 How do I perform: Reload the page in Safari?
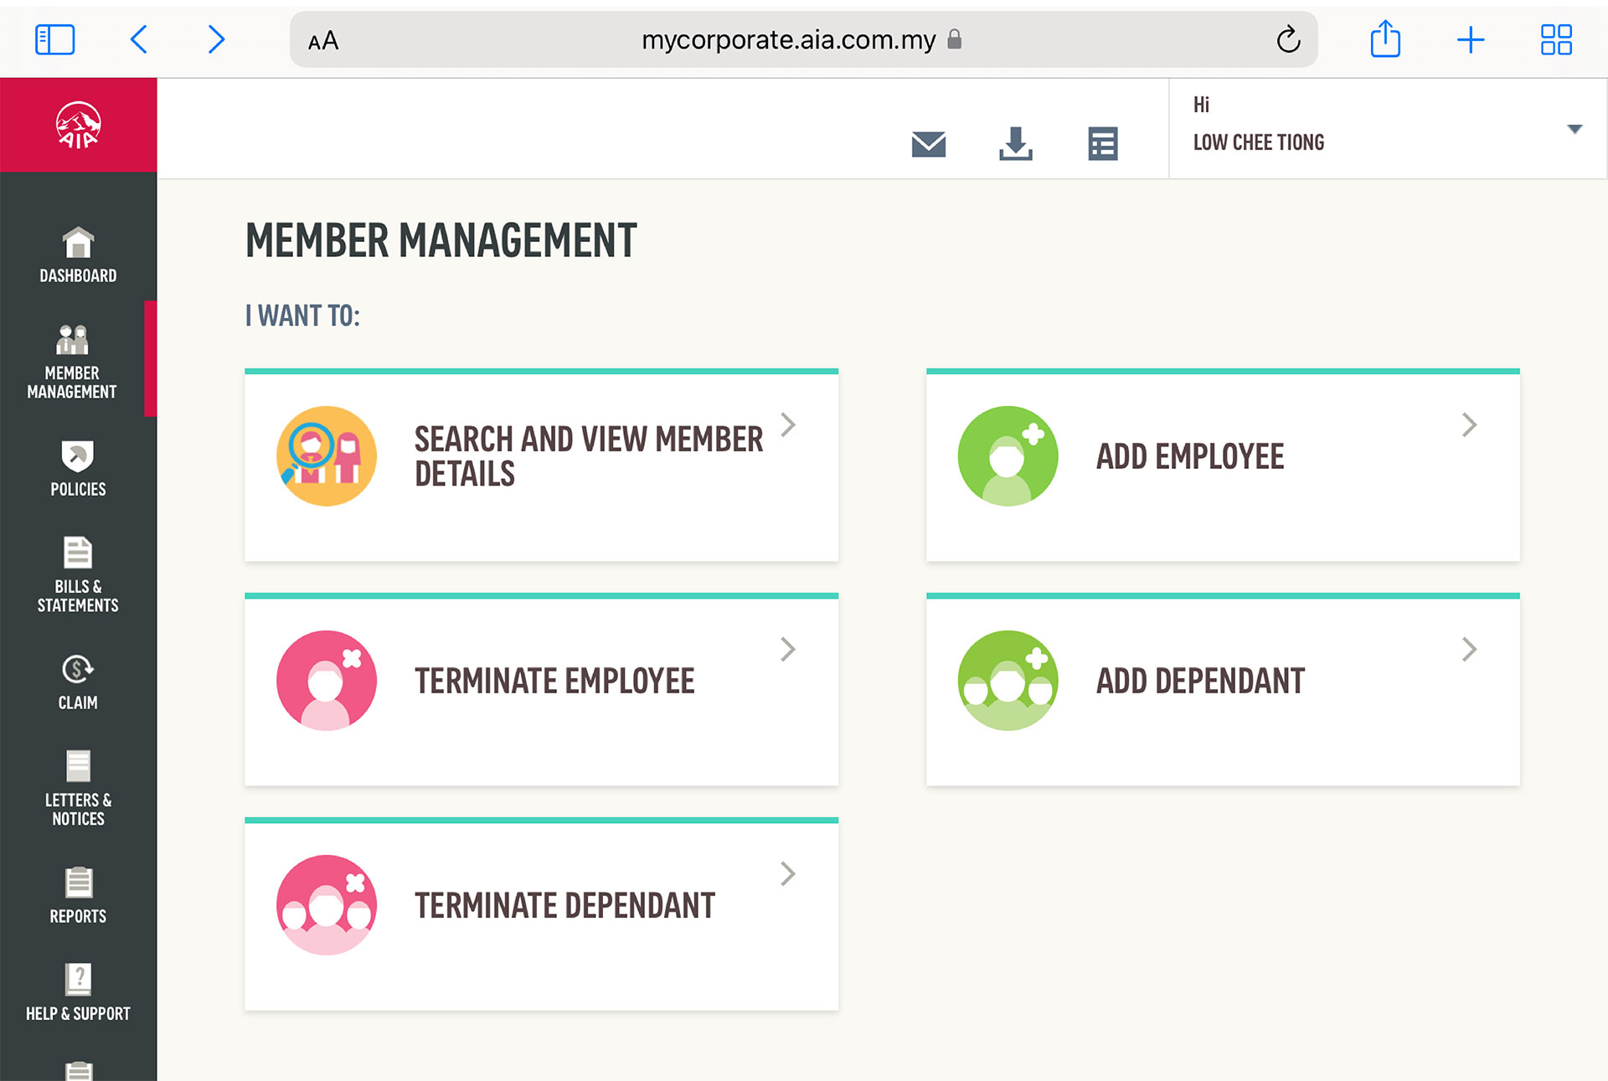[x=1287, y=39]
